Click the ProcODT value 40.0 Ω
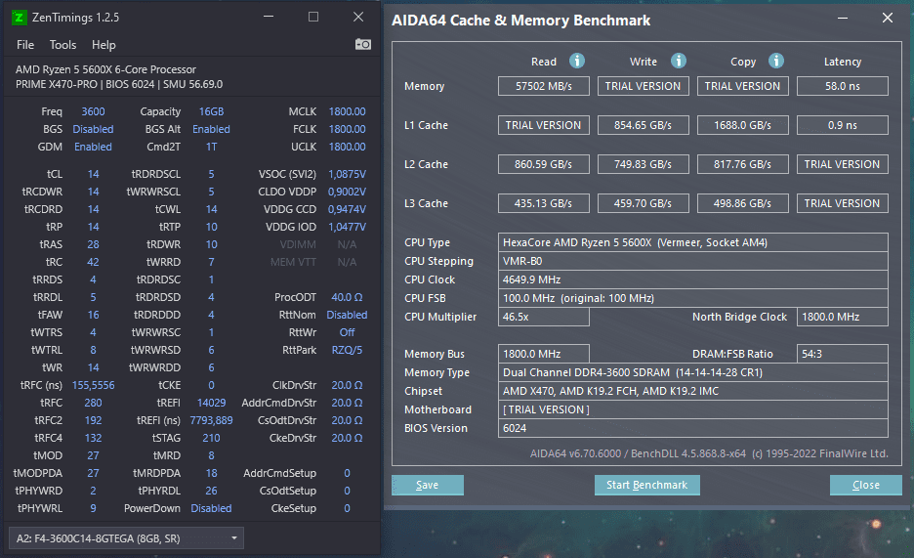The width and height of the screenshot is (914, 558). pyautogui.click(x=347, y=297)
